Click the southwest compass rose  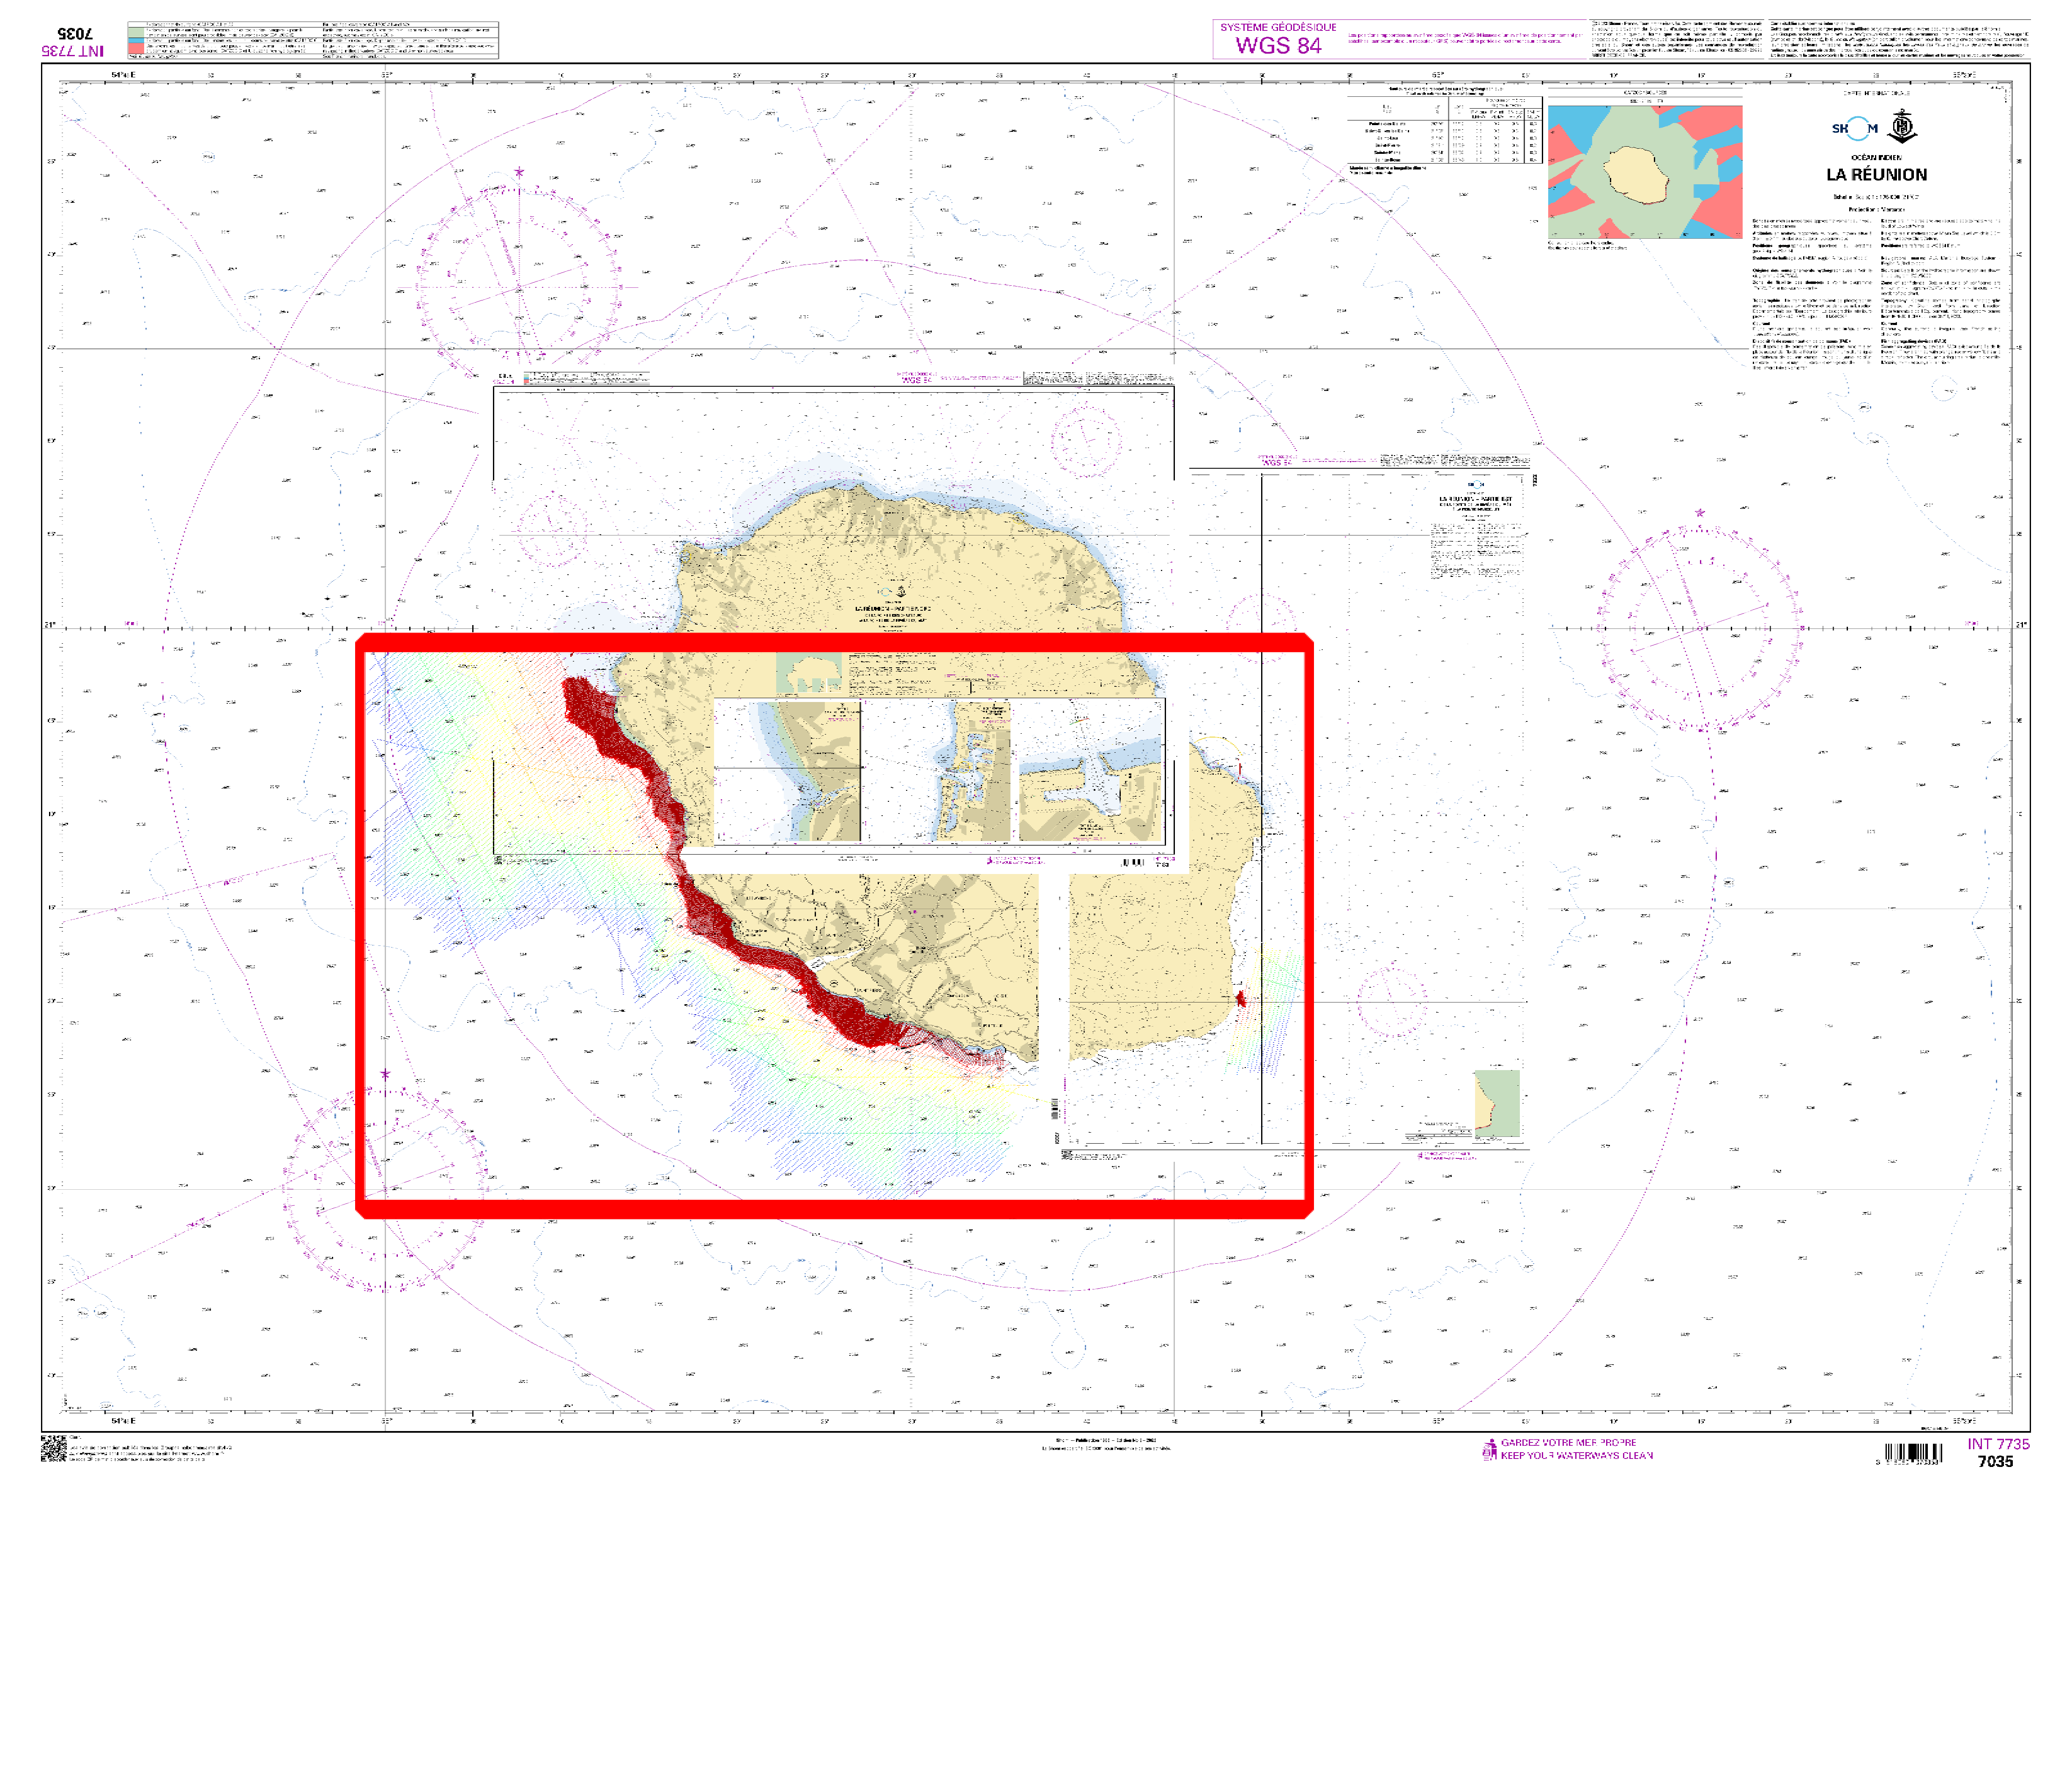click(385, 1190)
